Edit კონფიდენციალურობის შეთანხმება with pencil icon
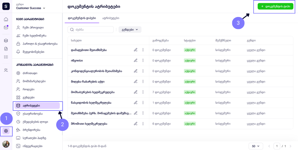 (x=136, y=71)
